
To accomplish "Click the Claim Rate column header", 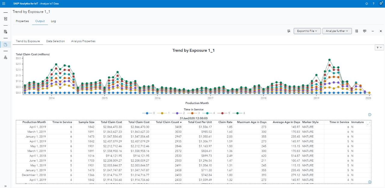I will [225, 122].
